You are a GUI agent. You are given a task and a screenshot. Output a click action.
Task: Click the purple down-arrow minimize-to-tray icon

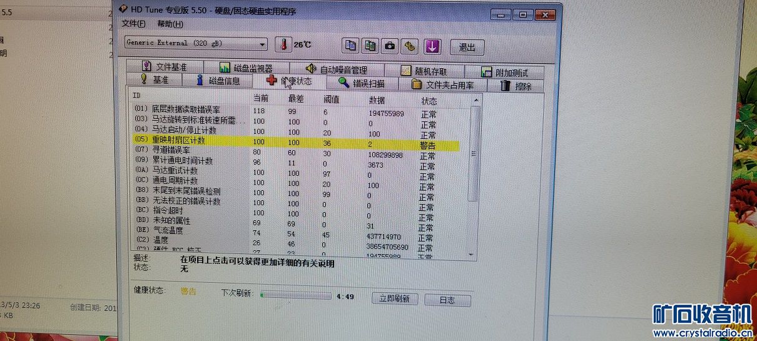[x=432, y=46]
